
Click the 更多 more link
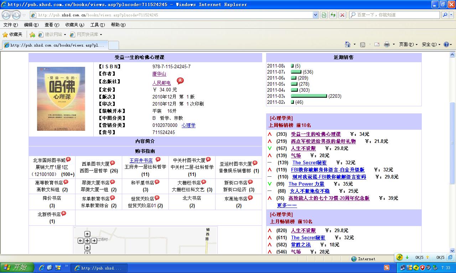[x=287, y=205]
